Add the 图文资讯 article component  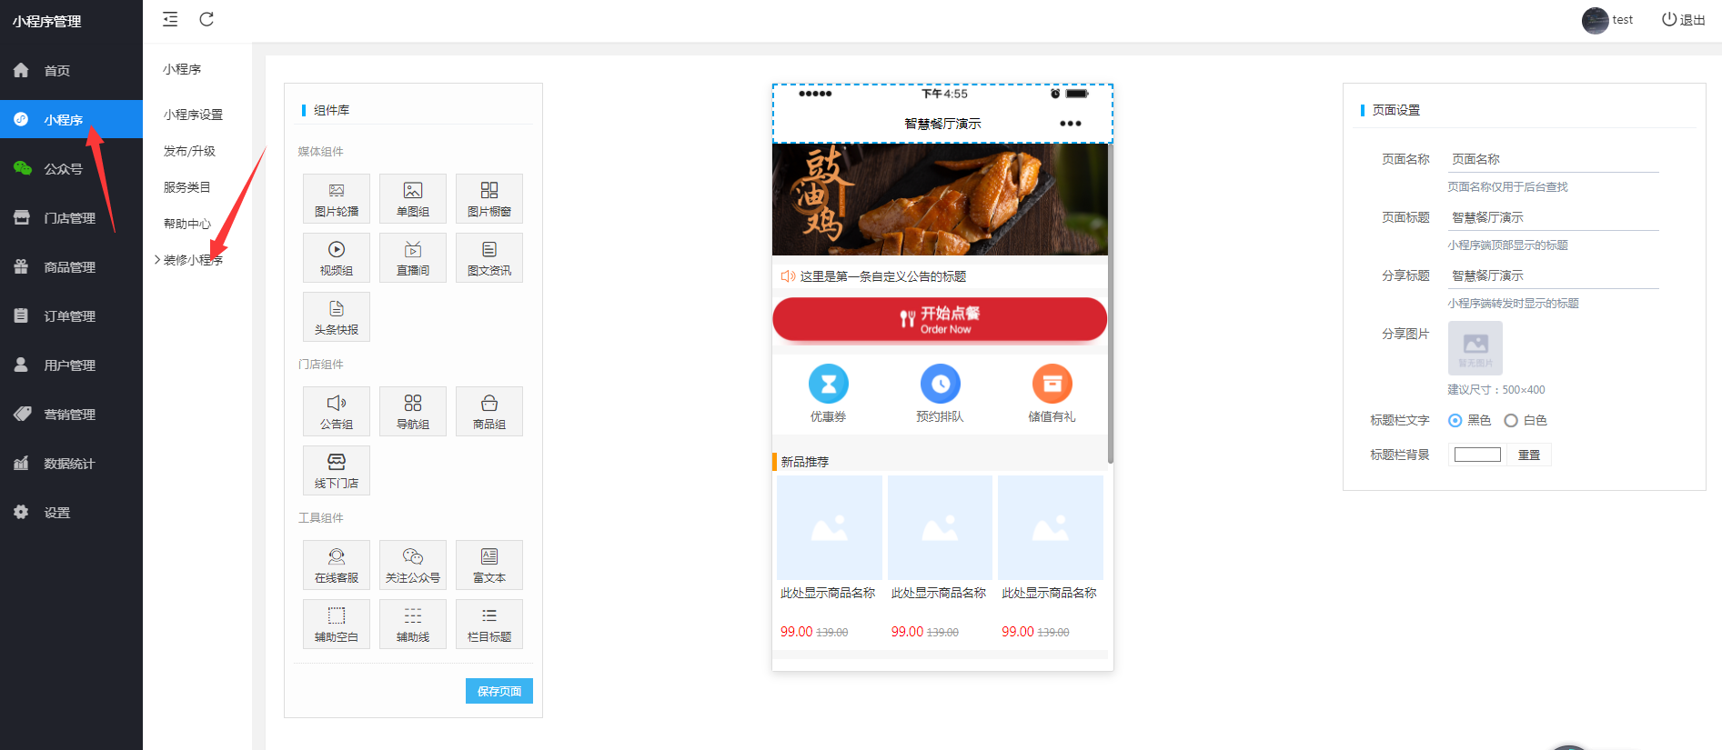(489, 257)
